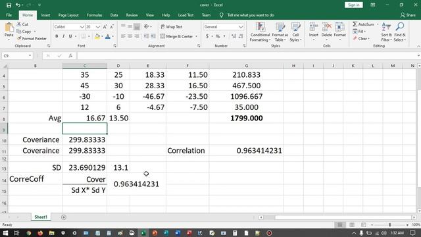Switch to the Insert tab
Image resolution: width=421 pixels, height=237 pixels.
45,15
